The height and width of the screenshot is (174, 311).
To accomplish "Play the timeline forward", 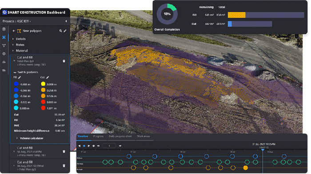I will [x=89, y=146].
